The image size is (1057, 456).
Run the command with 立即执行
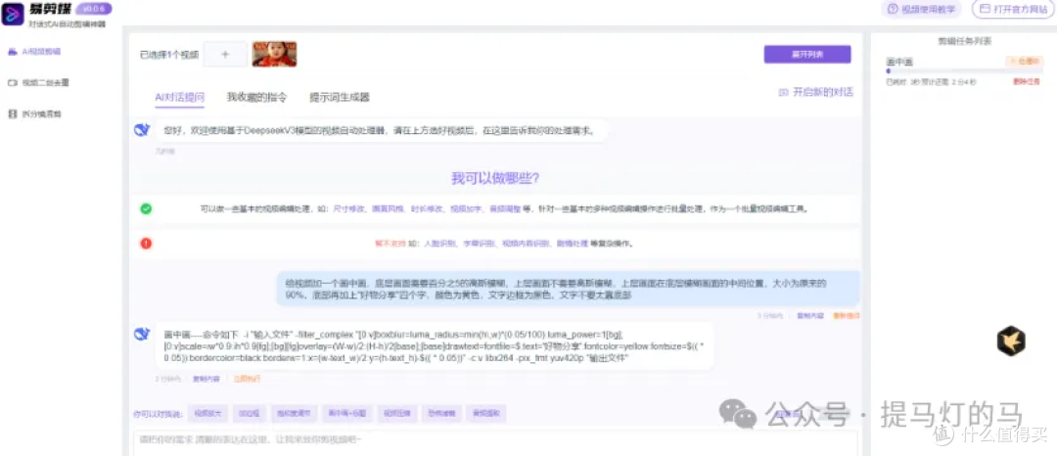247,380
